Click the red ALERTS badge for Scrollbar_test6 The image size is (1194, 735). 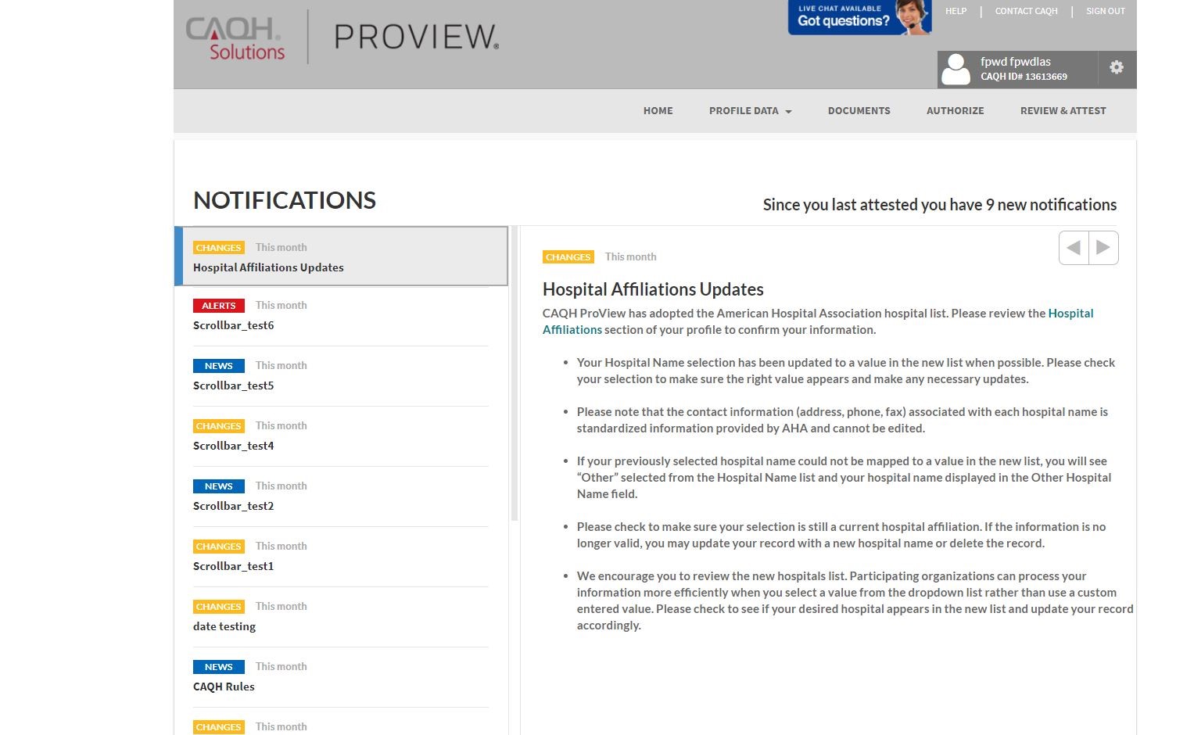219,306
